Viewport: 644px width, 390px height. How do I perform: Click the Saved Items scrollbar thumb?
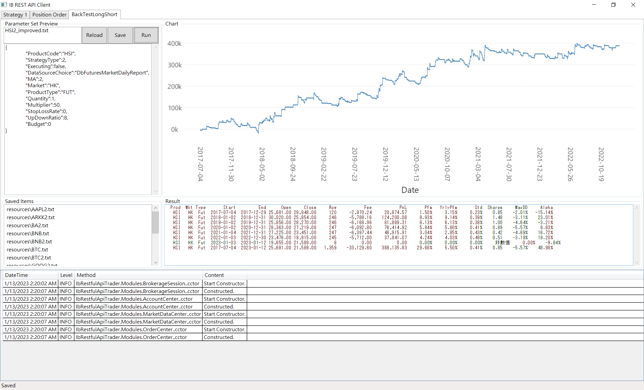(x=155, y=223)
